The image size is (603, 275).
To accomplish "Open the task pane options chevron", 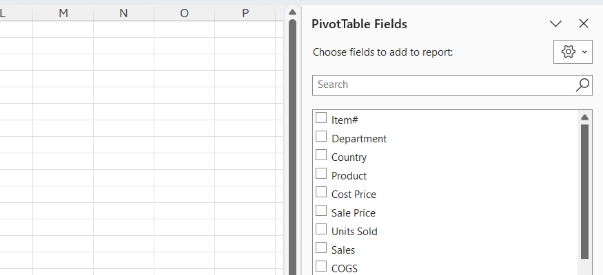I will click(x=555, y=24).
